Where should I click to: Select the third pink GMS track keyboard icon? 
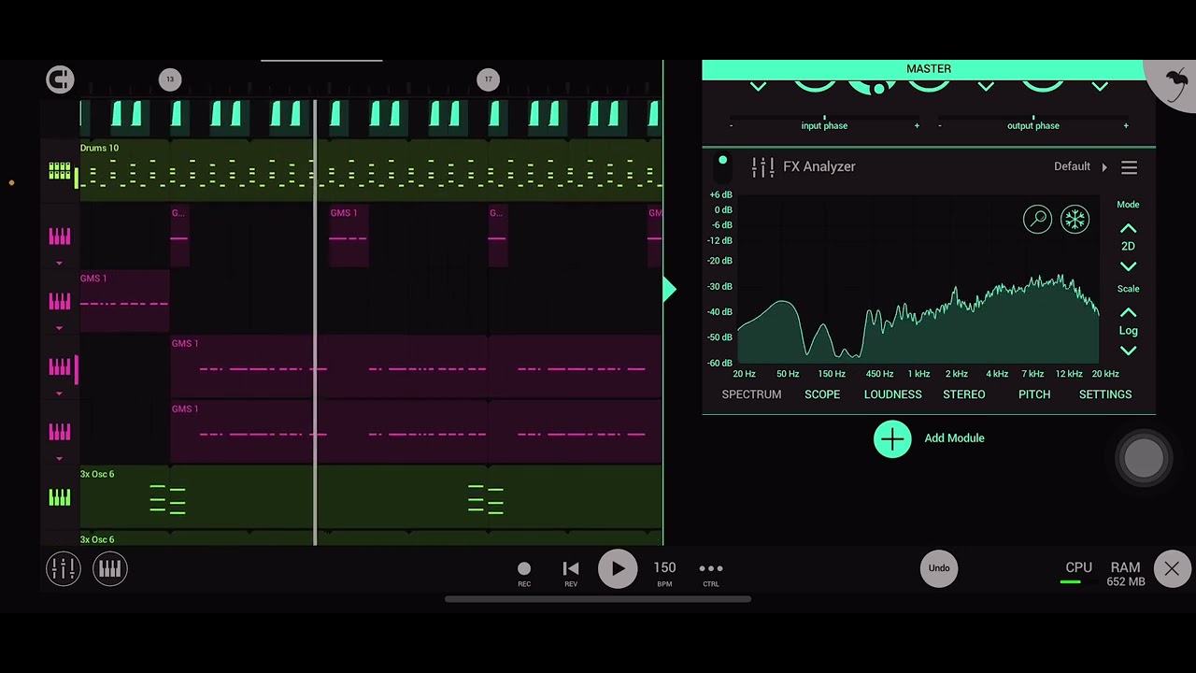click(60, 366)
